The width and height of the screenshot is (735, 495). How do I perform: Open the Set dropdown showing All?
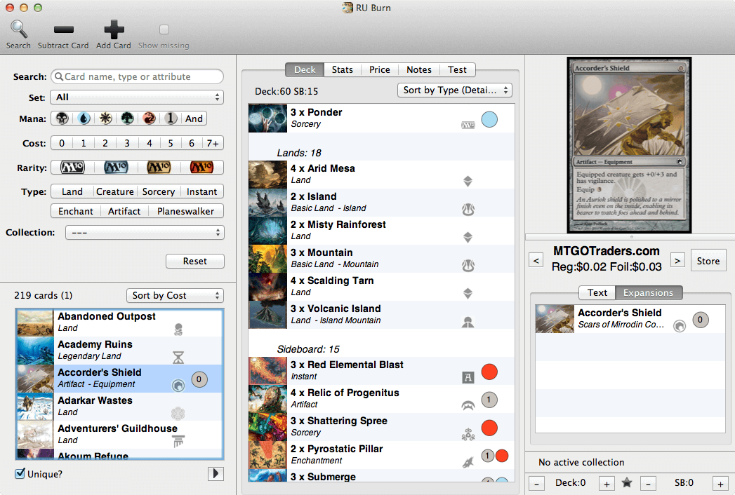coord(137,97)
